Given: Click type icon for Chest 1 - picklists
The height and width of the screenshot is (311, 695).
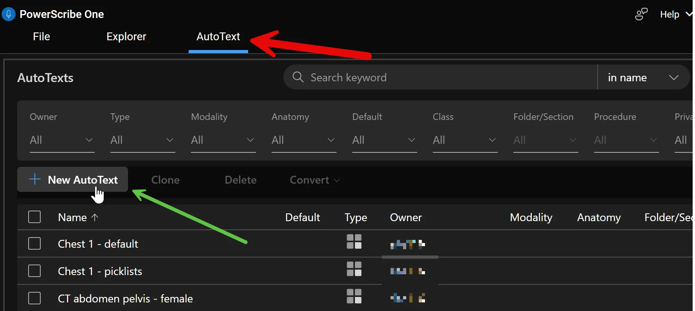Looking at the screenshot, I should pos(354,269).
